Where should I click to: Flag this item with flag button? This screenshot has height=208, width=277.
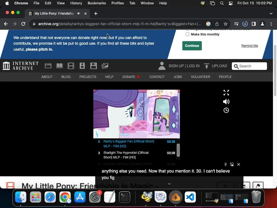[x=258, y=185]
